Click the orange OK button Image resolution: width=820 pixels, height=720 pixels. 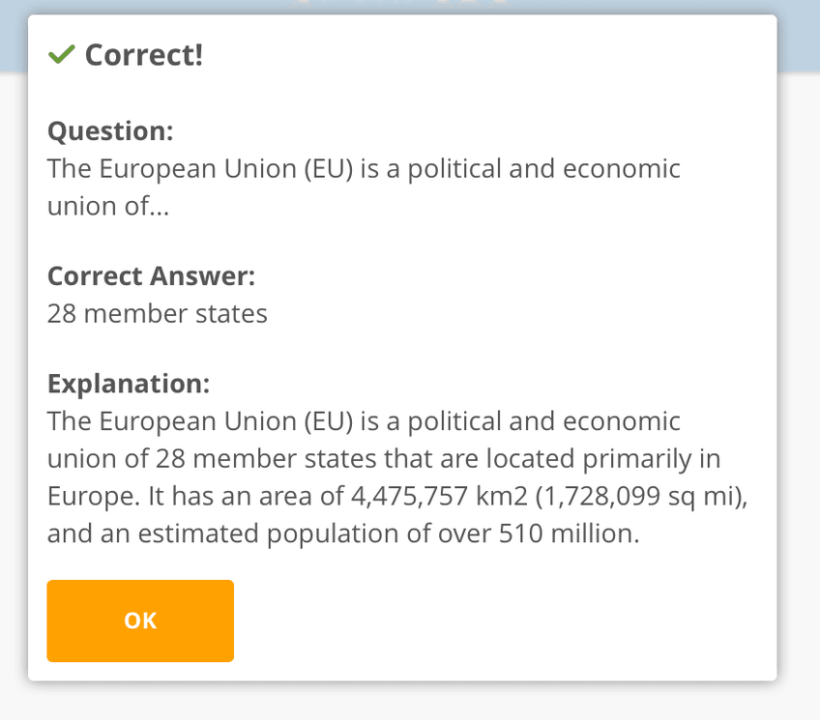click(140, 620)
